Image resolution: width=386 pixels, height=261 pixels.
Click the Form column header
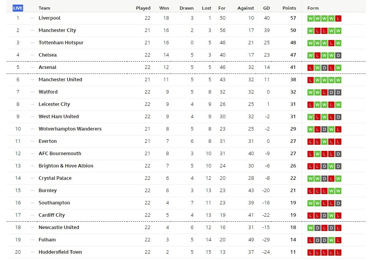(313, 8)
